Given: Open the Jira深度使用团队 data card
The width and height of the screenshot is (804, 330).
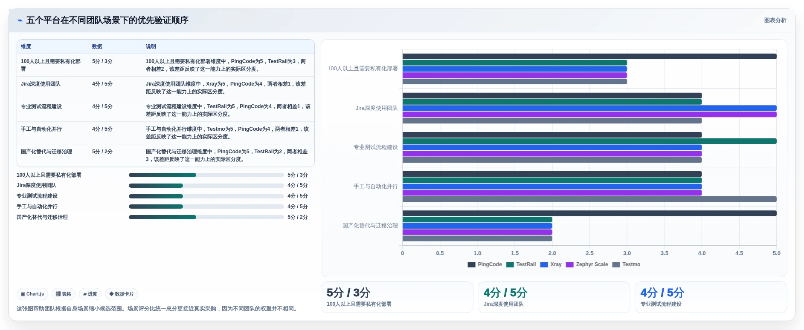Looking at the screenshot, I should [554, 297].
